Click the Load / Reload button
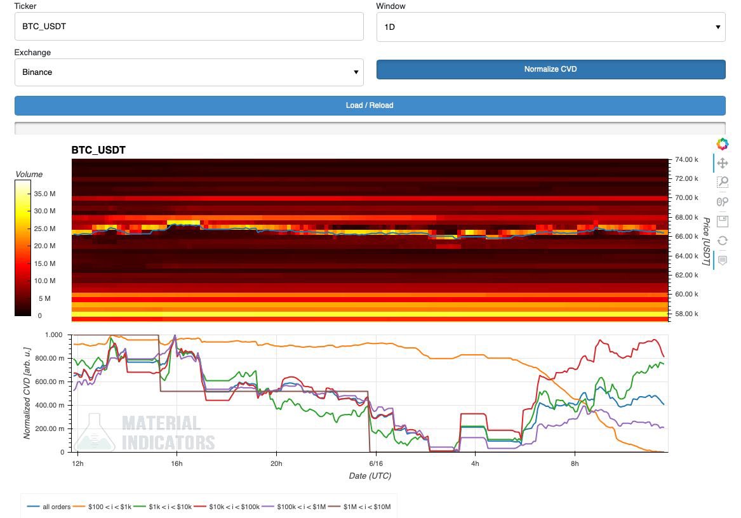The image size is (741, 518). (370, 105)
